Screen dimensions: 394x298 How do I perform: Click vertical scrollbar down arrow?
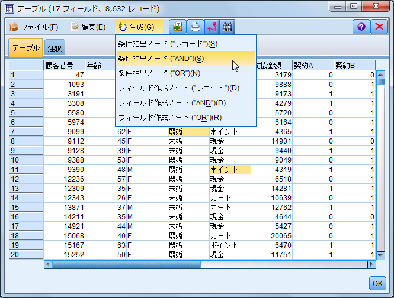380,255
